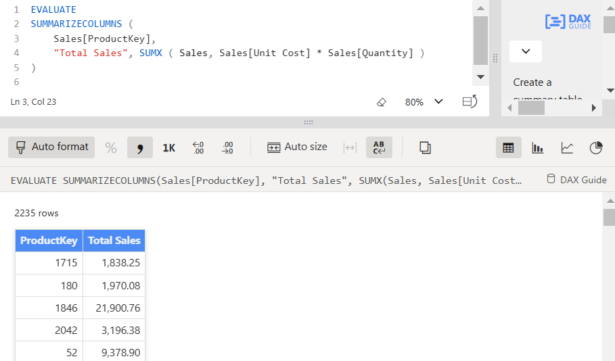Click the Total Sales column header

point(114,241)
